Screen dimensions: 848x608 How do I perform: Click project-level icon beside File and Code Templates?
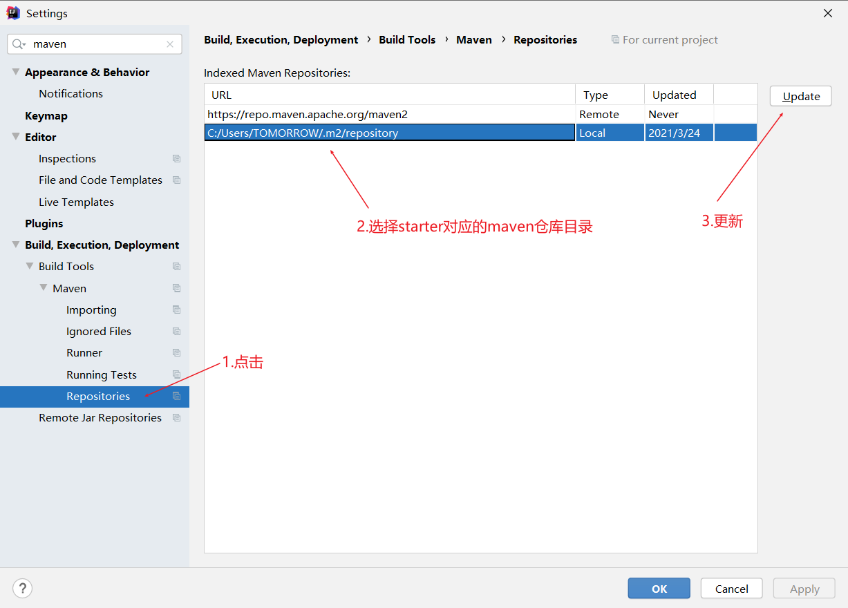coord(176,180)
